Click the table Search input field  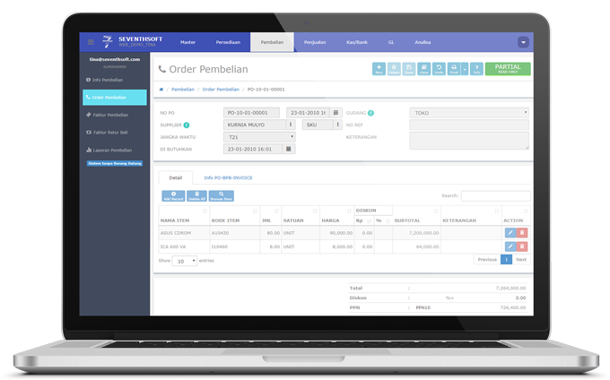click(x=495, y=195)
